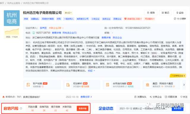
Task: Expand the 自身风险 28条 dropdown
Action: tap(133, 19)
